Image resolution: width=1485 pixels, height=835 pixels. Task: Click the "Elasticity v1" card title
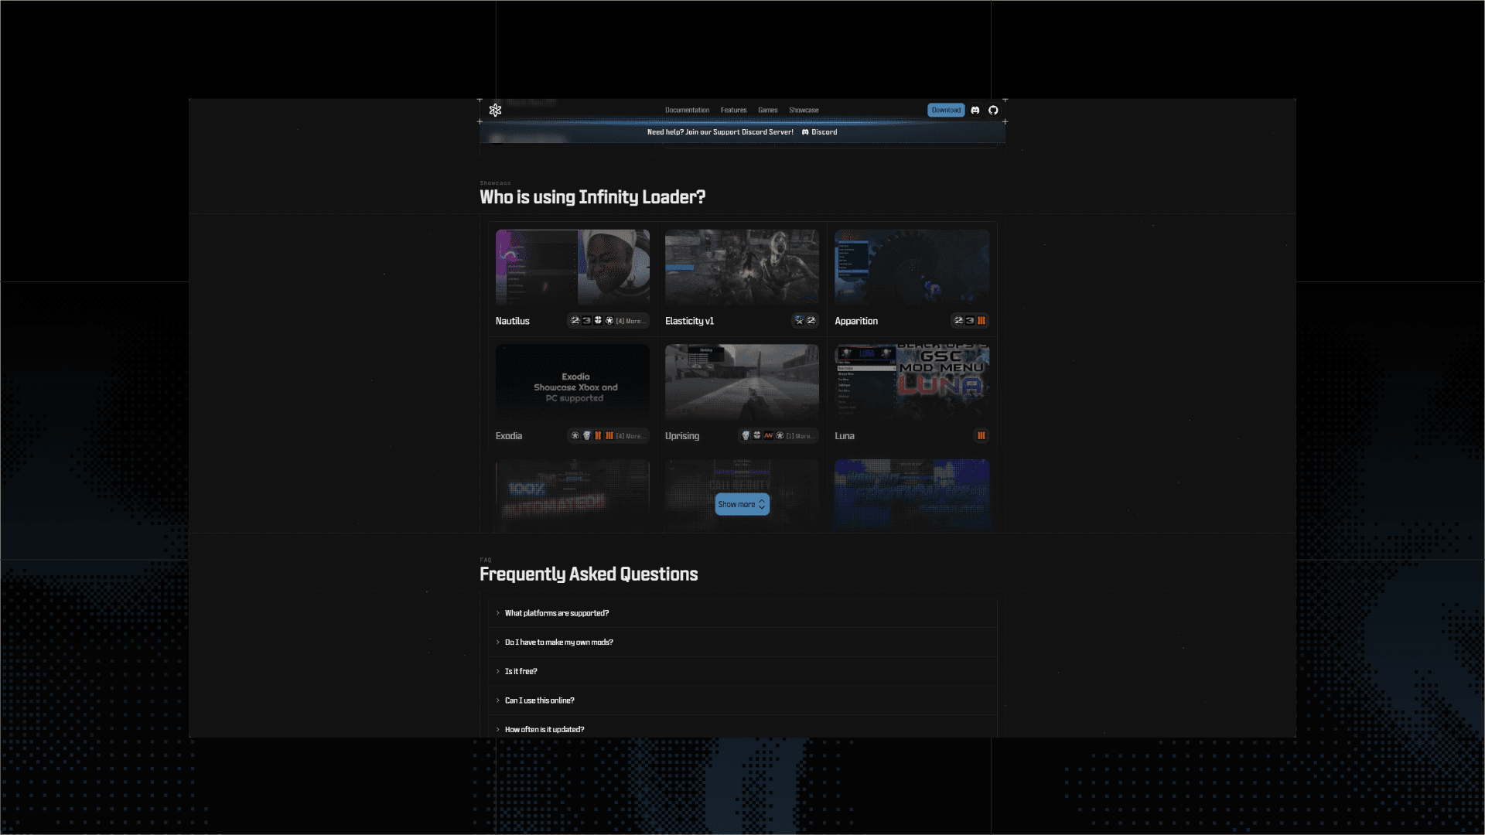pos(689,321)
